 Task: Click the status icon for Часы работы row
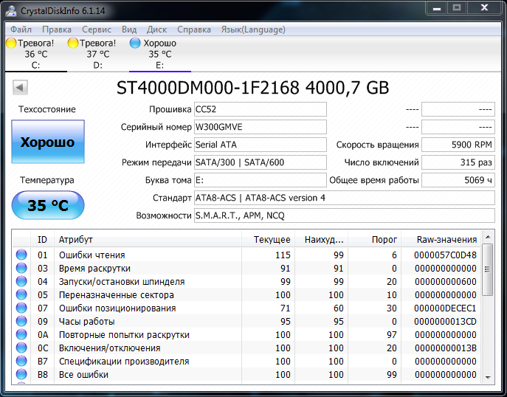[21, 322]
